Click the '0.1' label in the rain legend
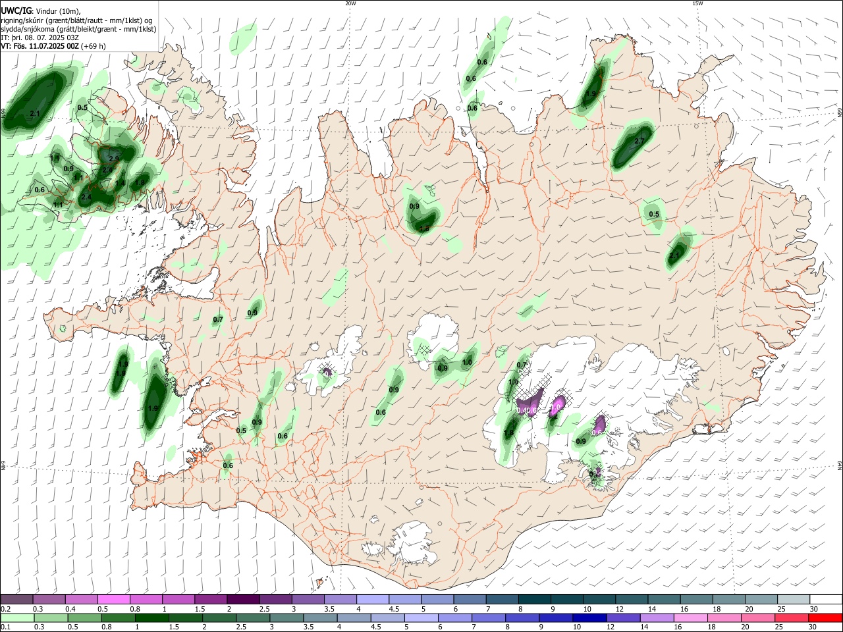 pyautogui.click(x=5, y=627)
